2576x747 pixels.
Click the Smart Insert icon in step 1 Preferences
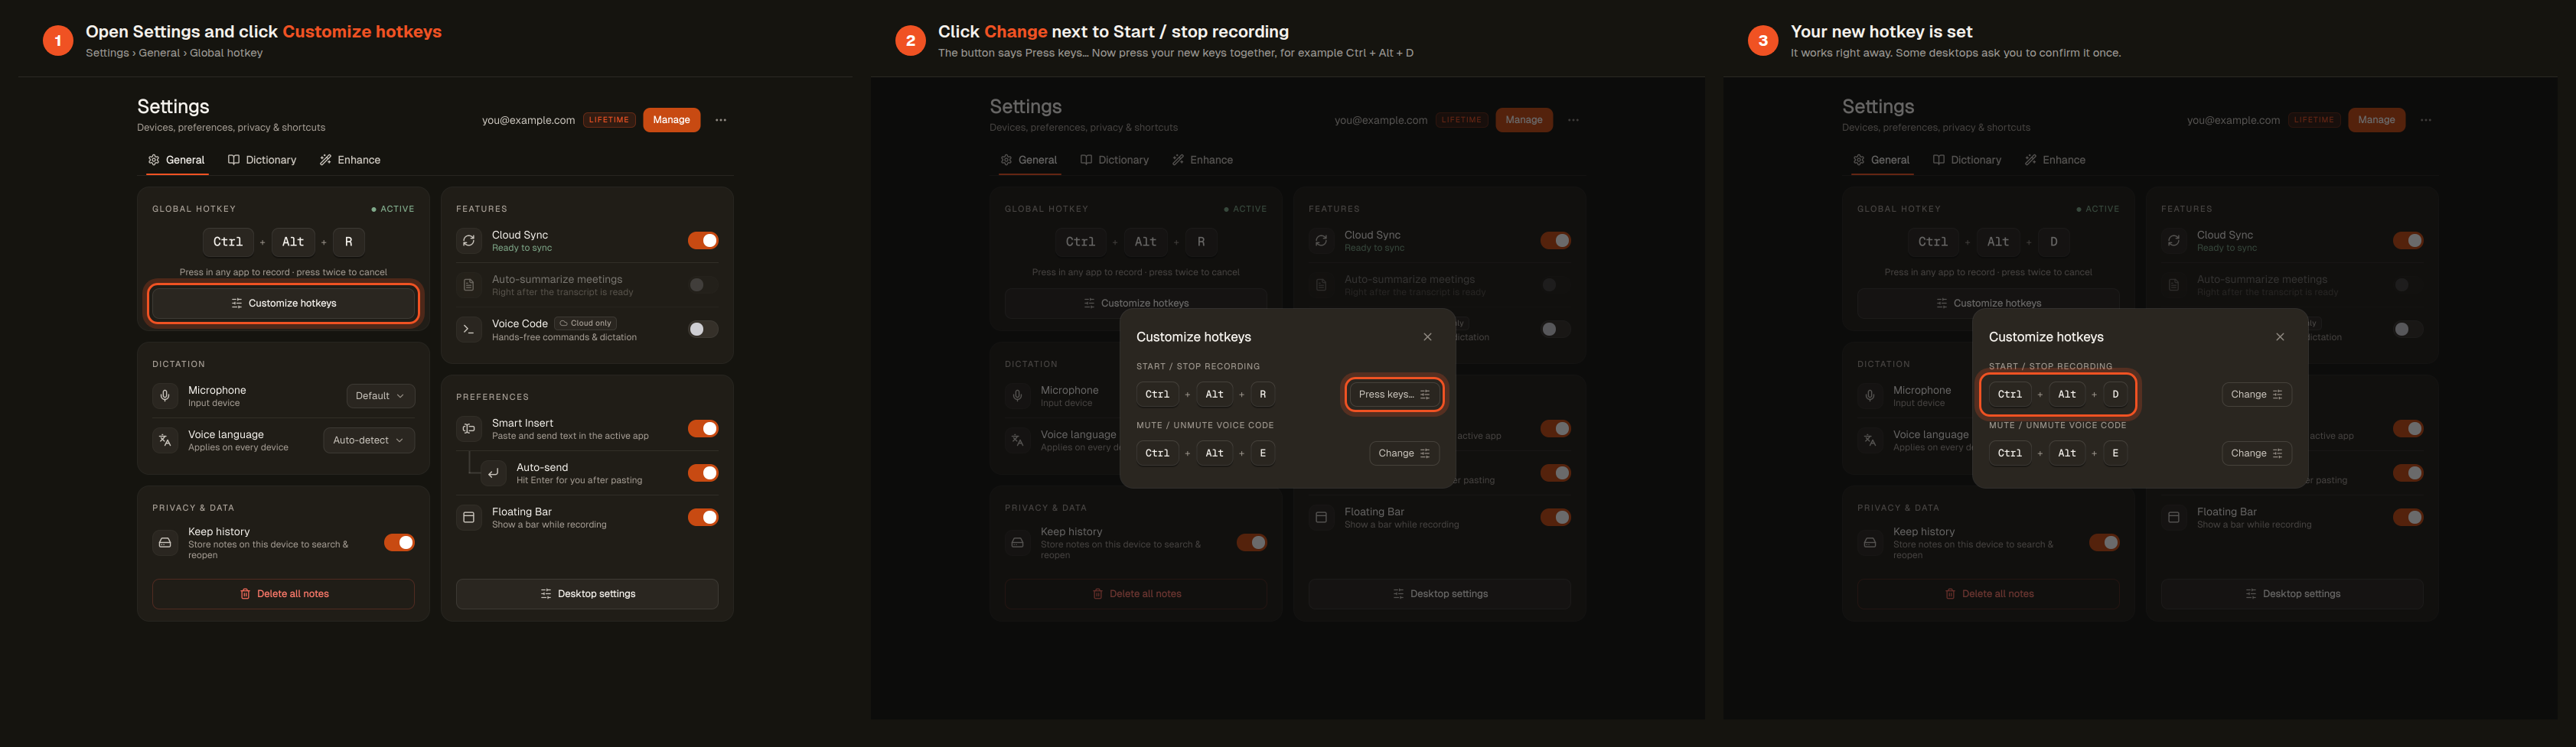(469, 428)
